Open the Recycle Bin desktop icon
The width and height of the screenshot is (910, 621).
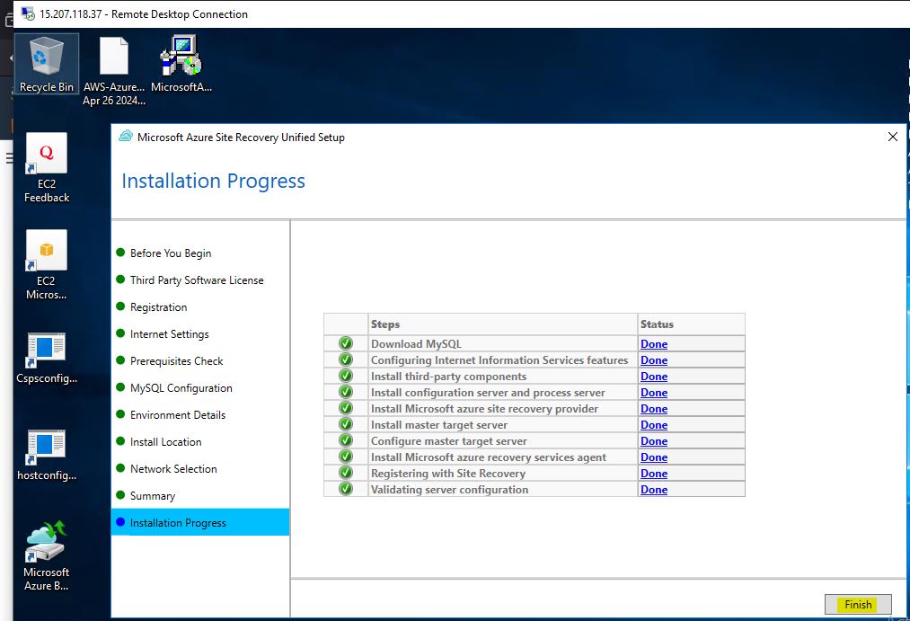(x=46, y=59)
